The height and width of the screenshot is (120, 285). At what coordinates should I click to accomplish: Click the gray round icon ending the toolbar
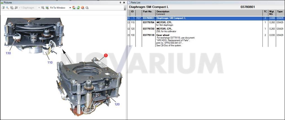click(x=87, y=8)
